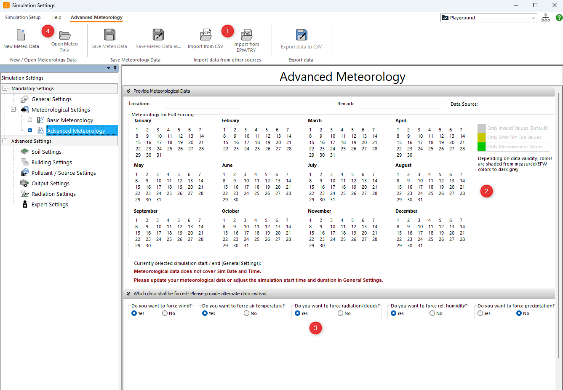This screenshot has width=563, height=390.
Task: Open the Help menu tab
Action: pyautogui.click(x=56, y=17)
